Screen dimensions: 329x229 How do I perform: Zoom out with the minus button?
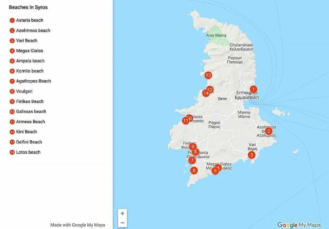pos(122,223)
